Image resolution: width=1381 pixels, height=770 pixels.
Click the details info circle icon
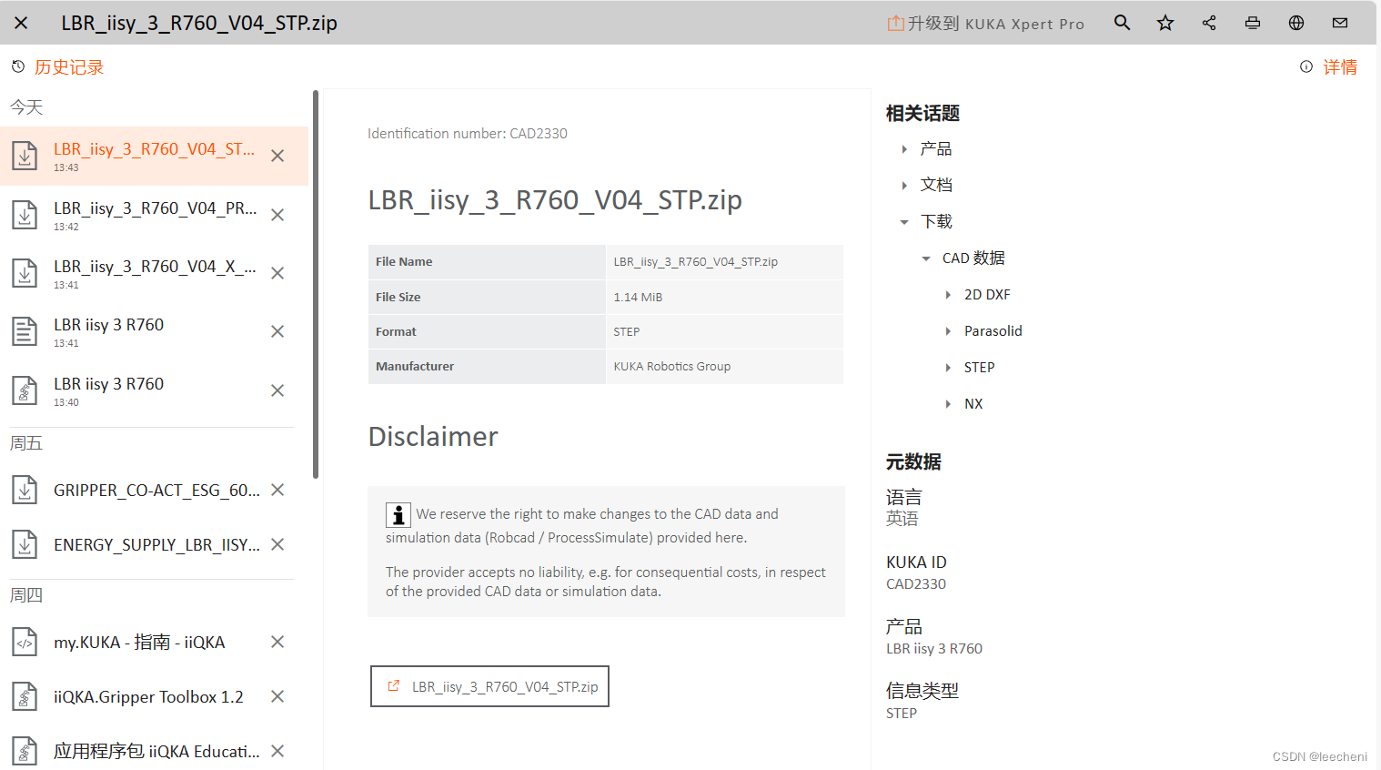coord(1306,66)
